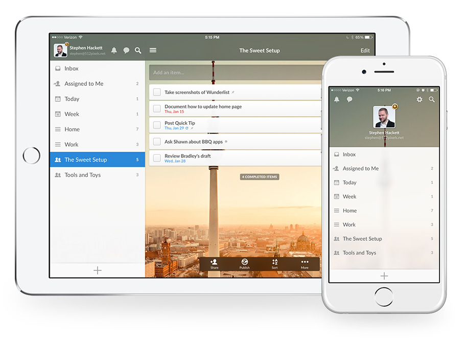The width and height of the screenshot is (467, 342).
Task: Click the Thu, Jan 15 due date
Action: coord(174,112)
